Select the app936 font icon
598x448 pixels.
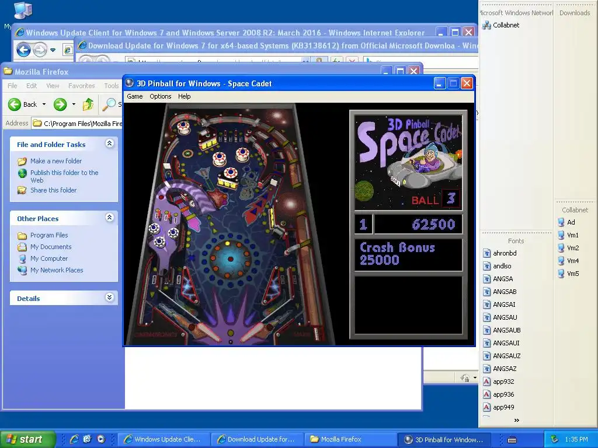[486, 394]
